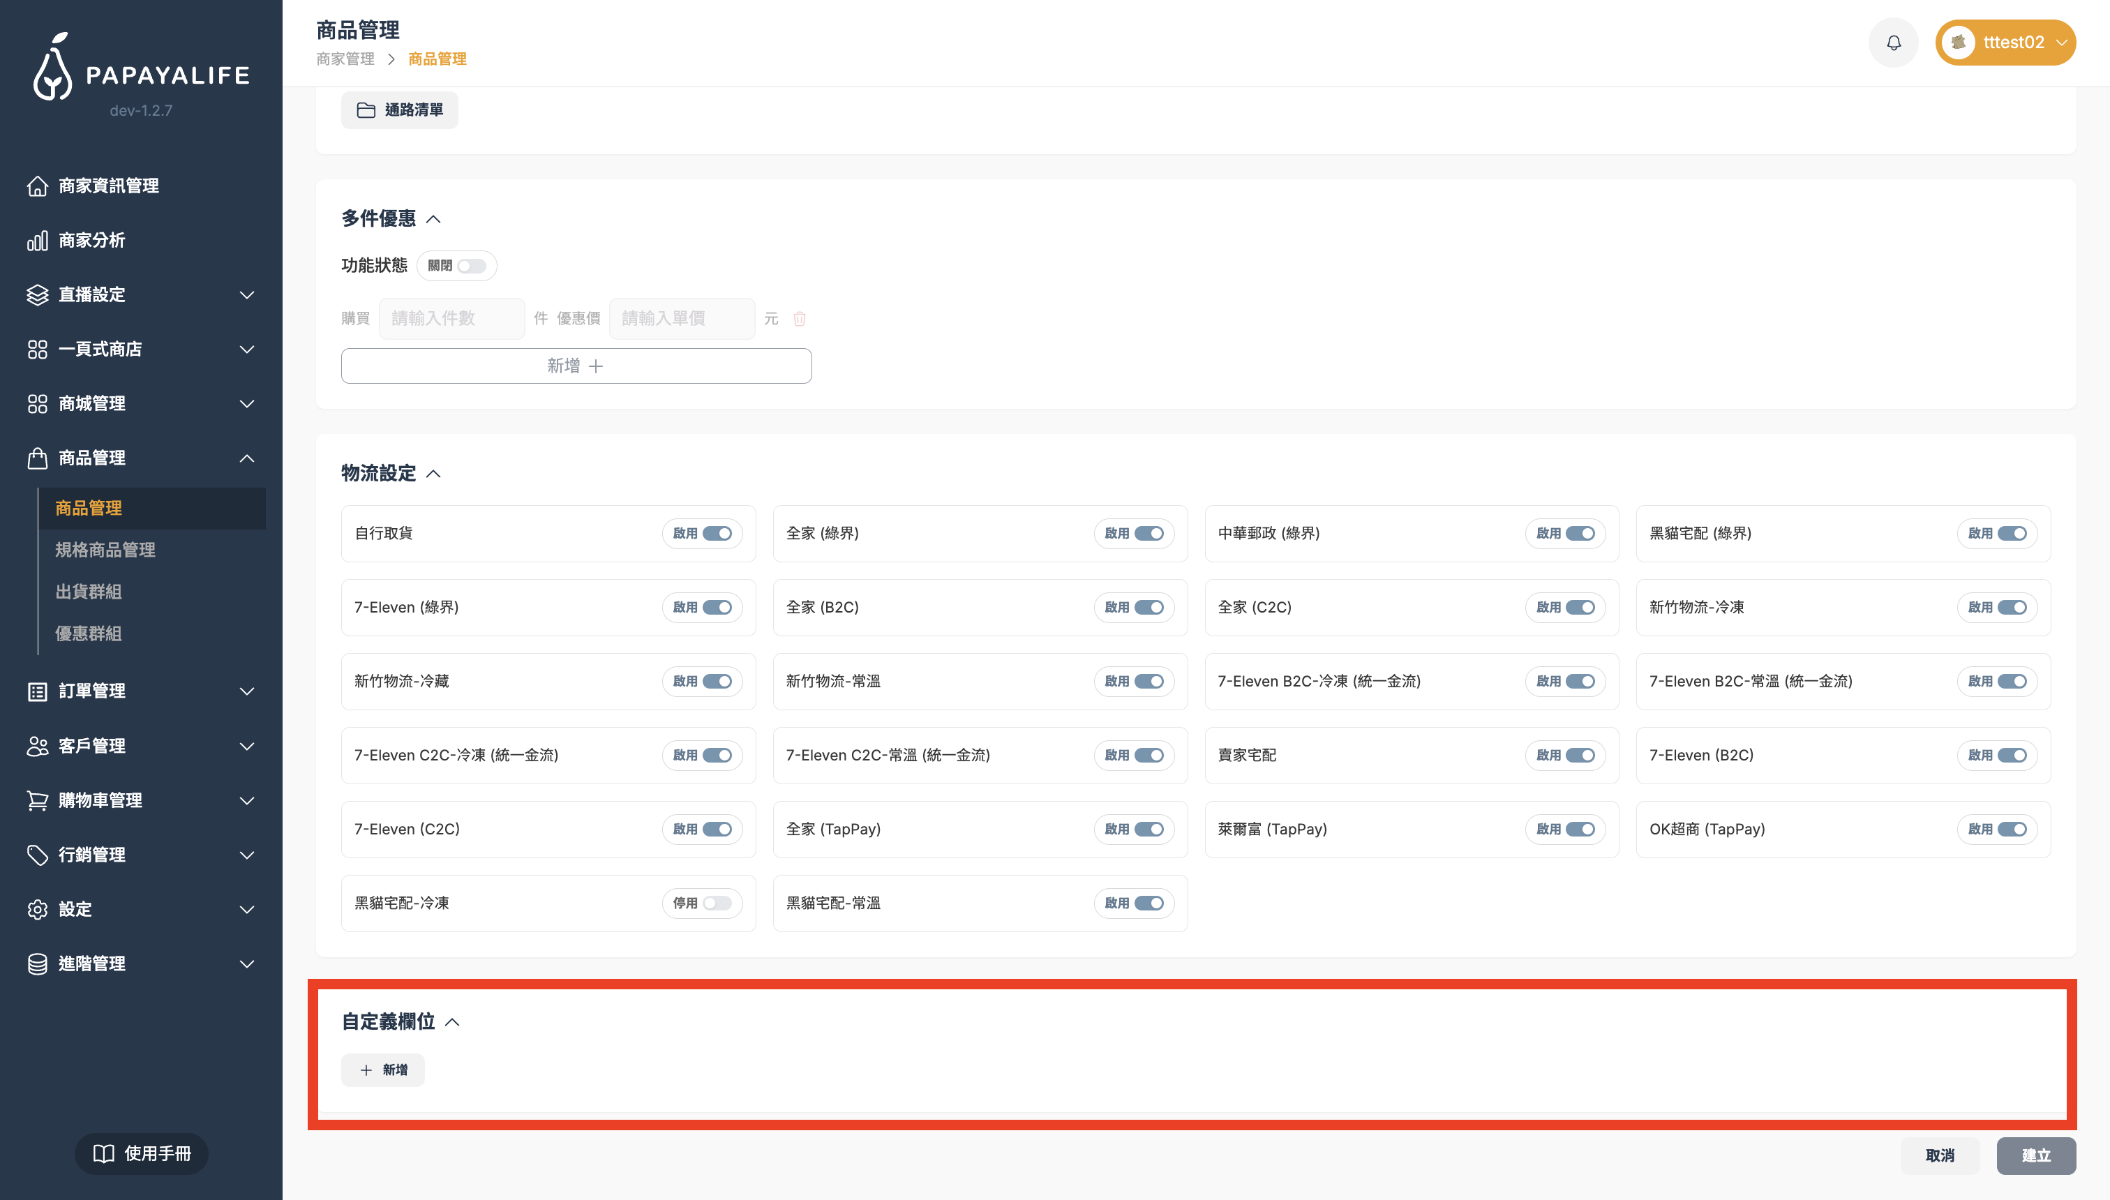Open the 通路清單 folder button
This screenshot has width=2110, height=1200.
(400, 110)
